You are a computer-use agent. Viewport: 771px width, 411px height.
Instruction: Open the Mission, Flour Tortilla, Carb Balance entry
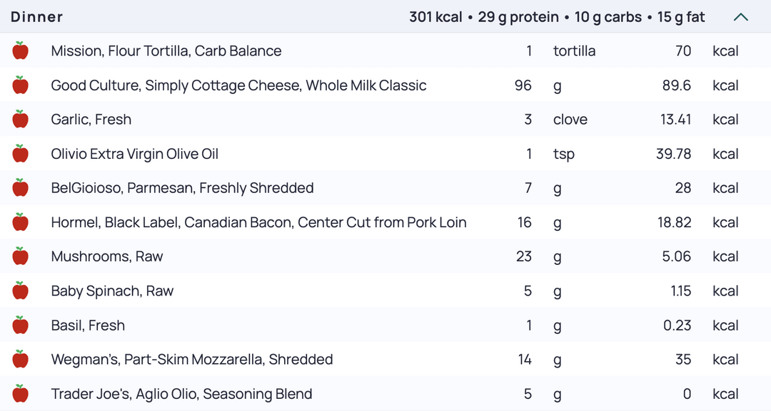coord(166,51)
